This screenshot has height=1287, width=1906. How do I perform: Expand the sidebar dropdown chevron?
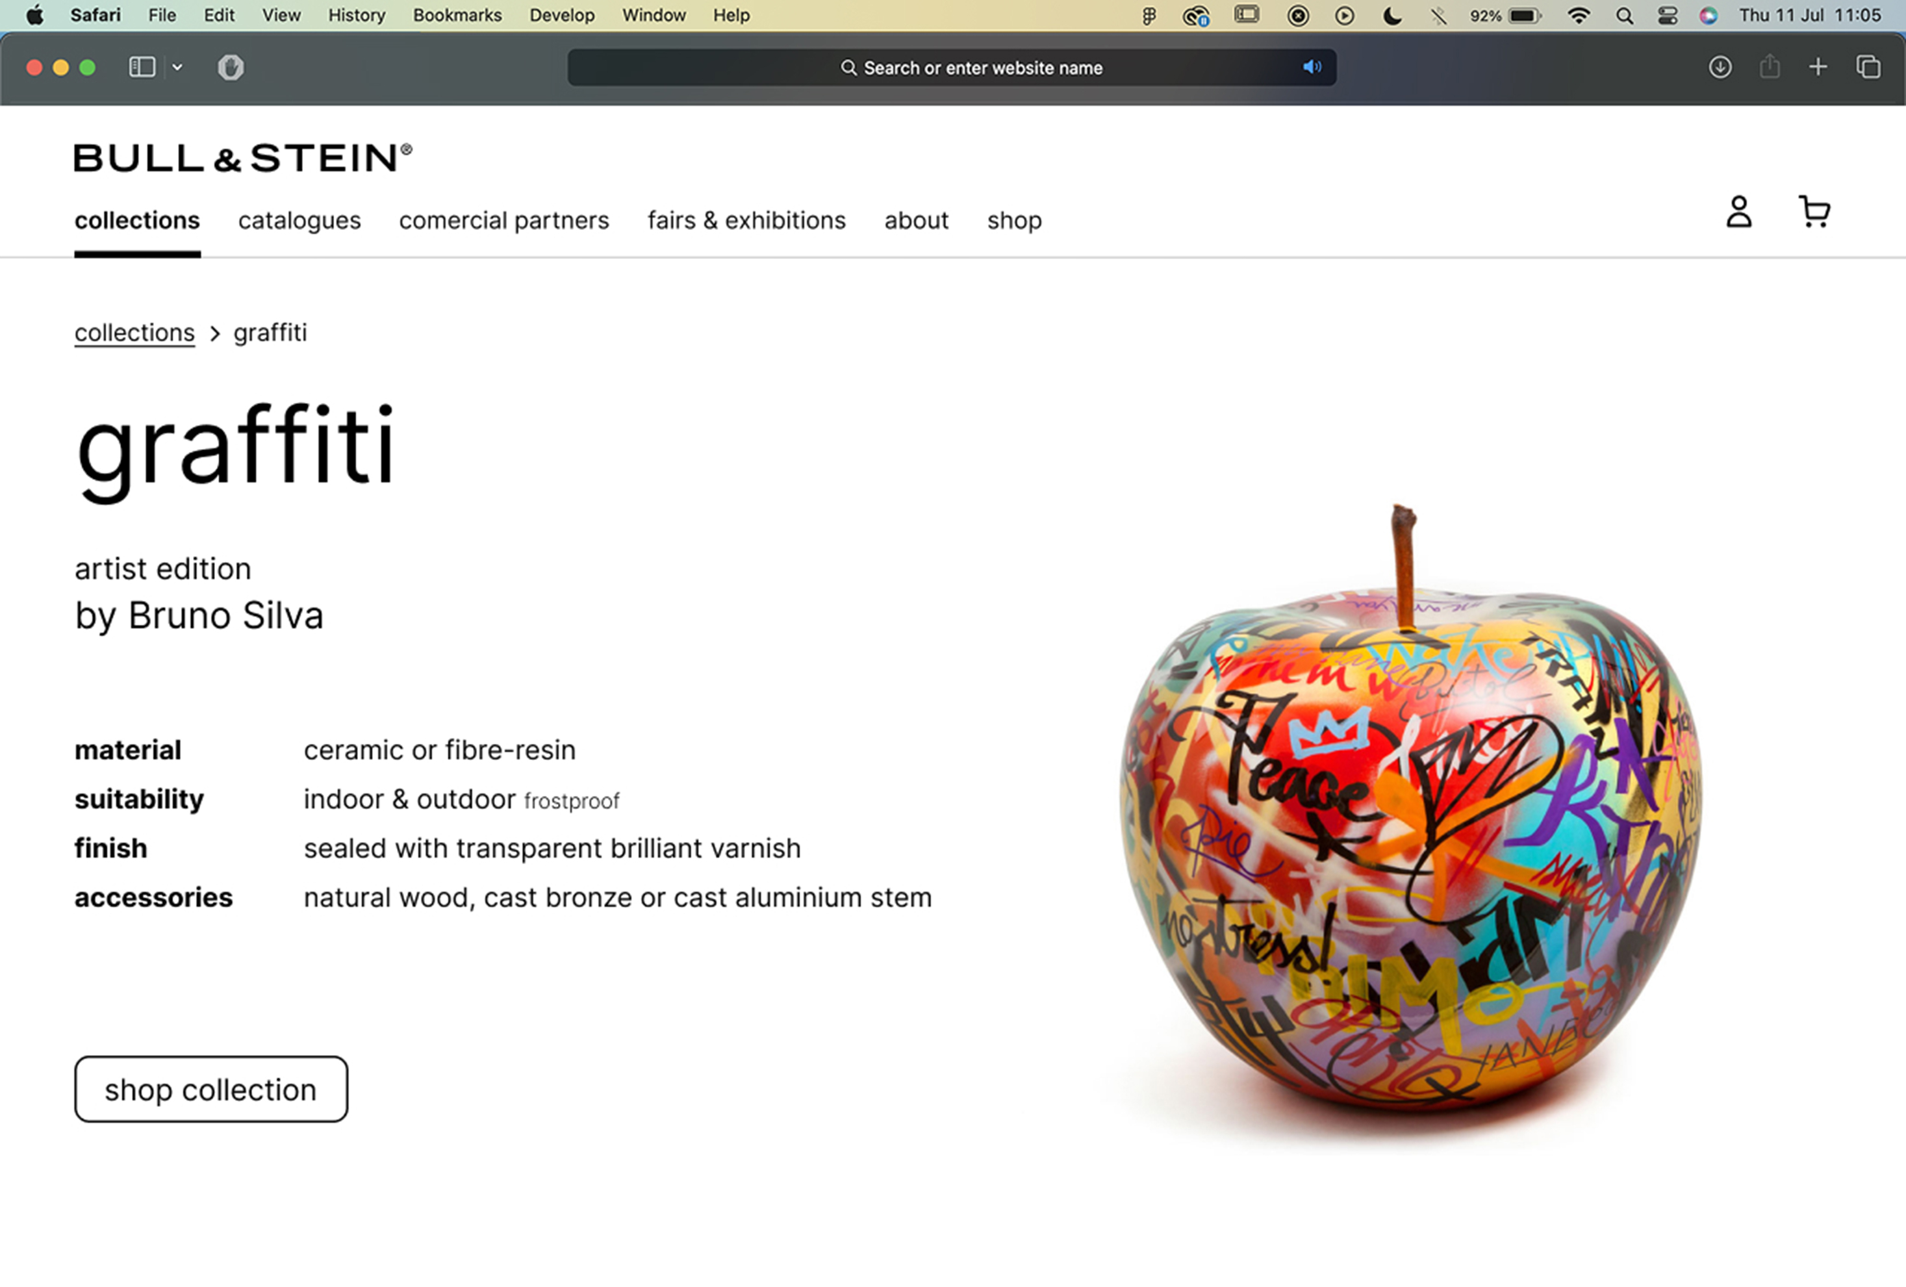177,68
